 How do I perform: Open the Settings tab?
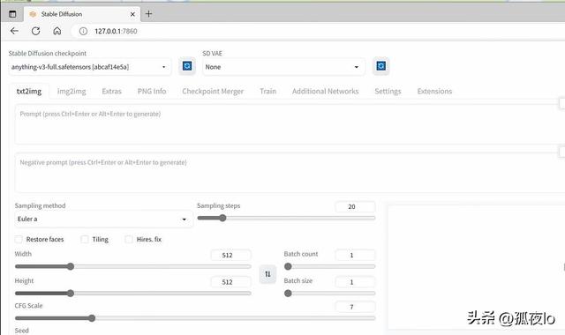[x=388, y=92]
